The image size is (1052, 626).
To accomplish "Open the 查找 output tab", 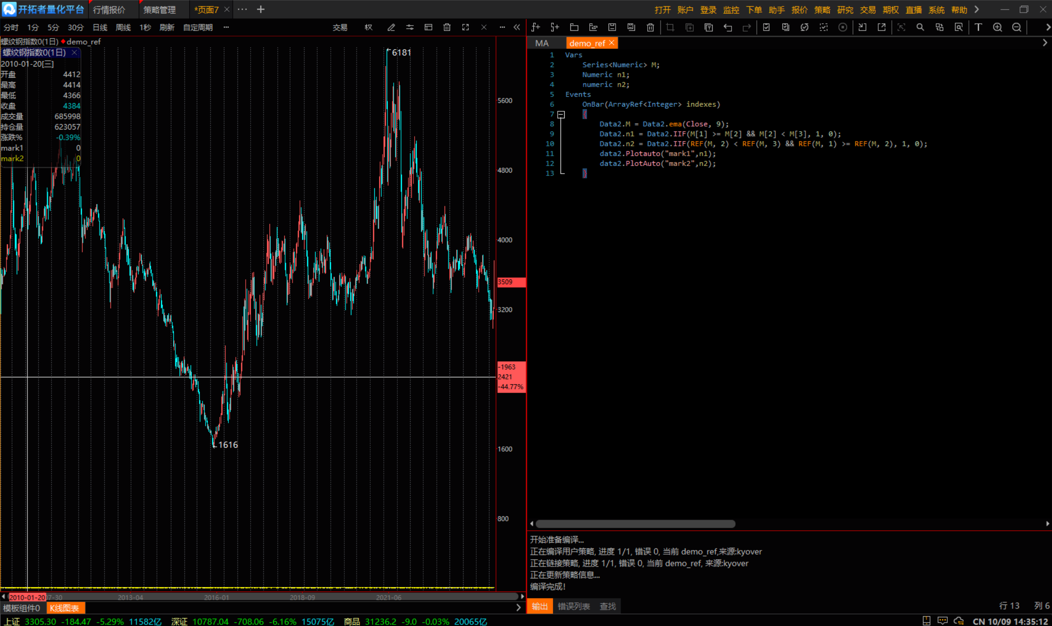I will pyautogui.click(x=608, y=606).
